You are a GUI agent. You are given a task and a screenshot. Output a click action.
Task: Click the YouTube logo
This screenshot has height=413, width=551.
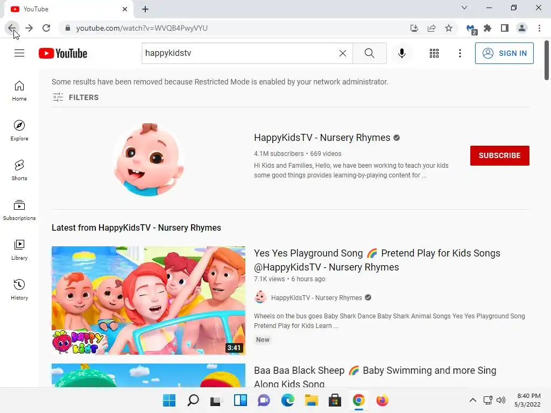coord(63,53)
